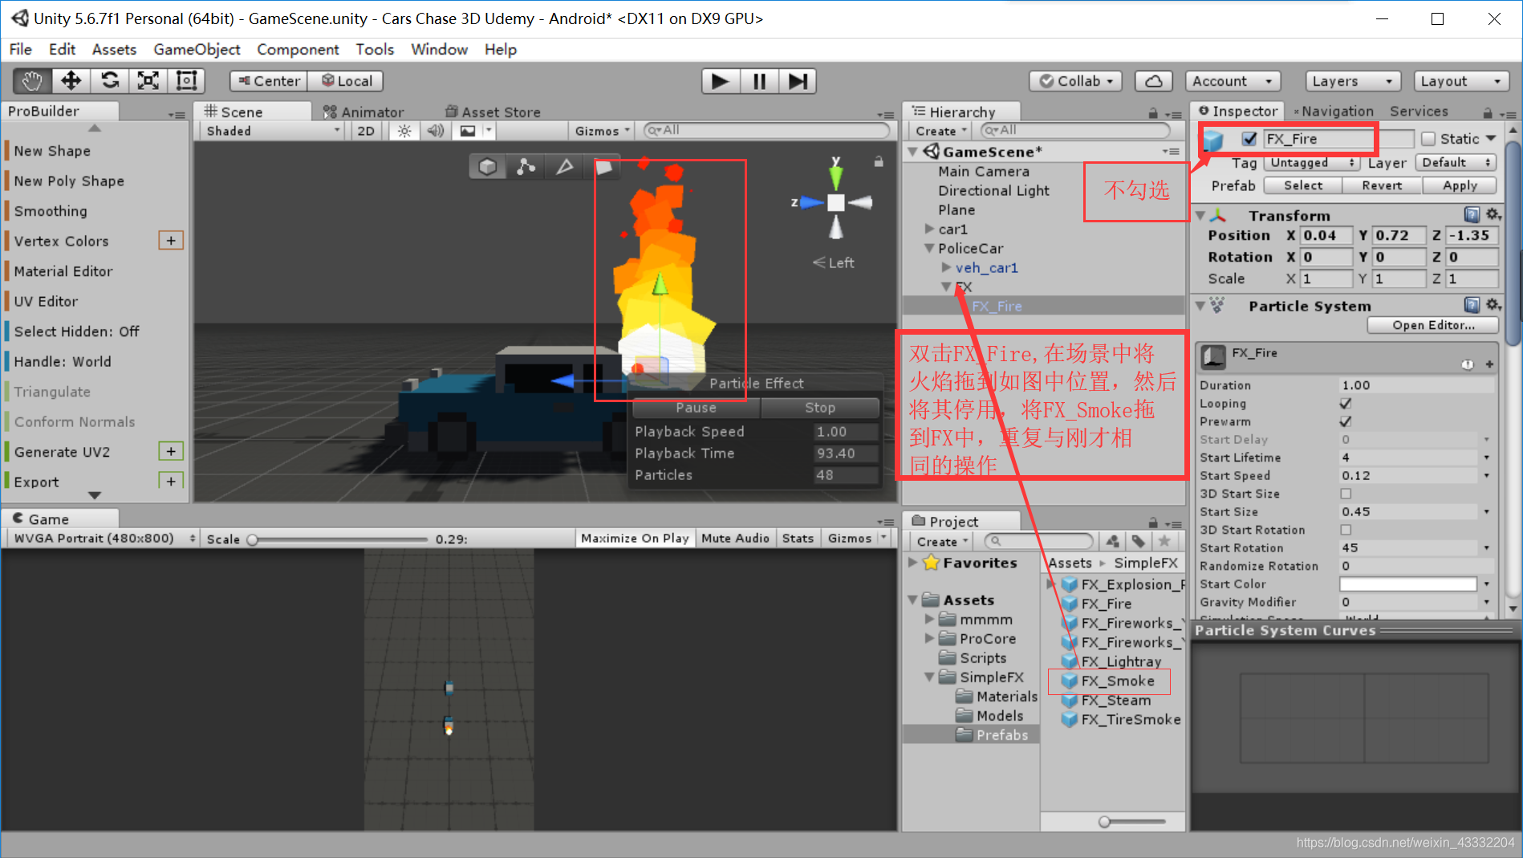
Task: Select ProBuilder object mode cube icon
Action: pyautogui.click(x=487, y=166)
